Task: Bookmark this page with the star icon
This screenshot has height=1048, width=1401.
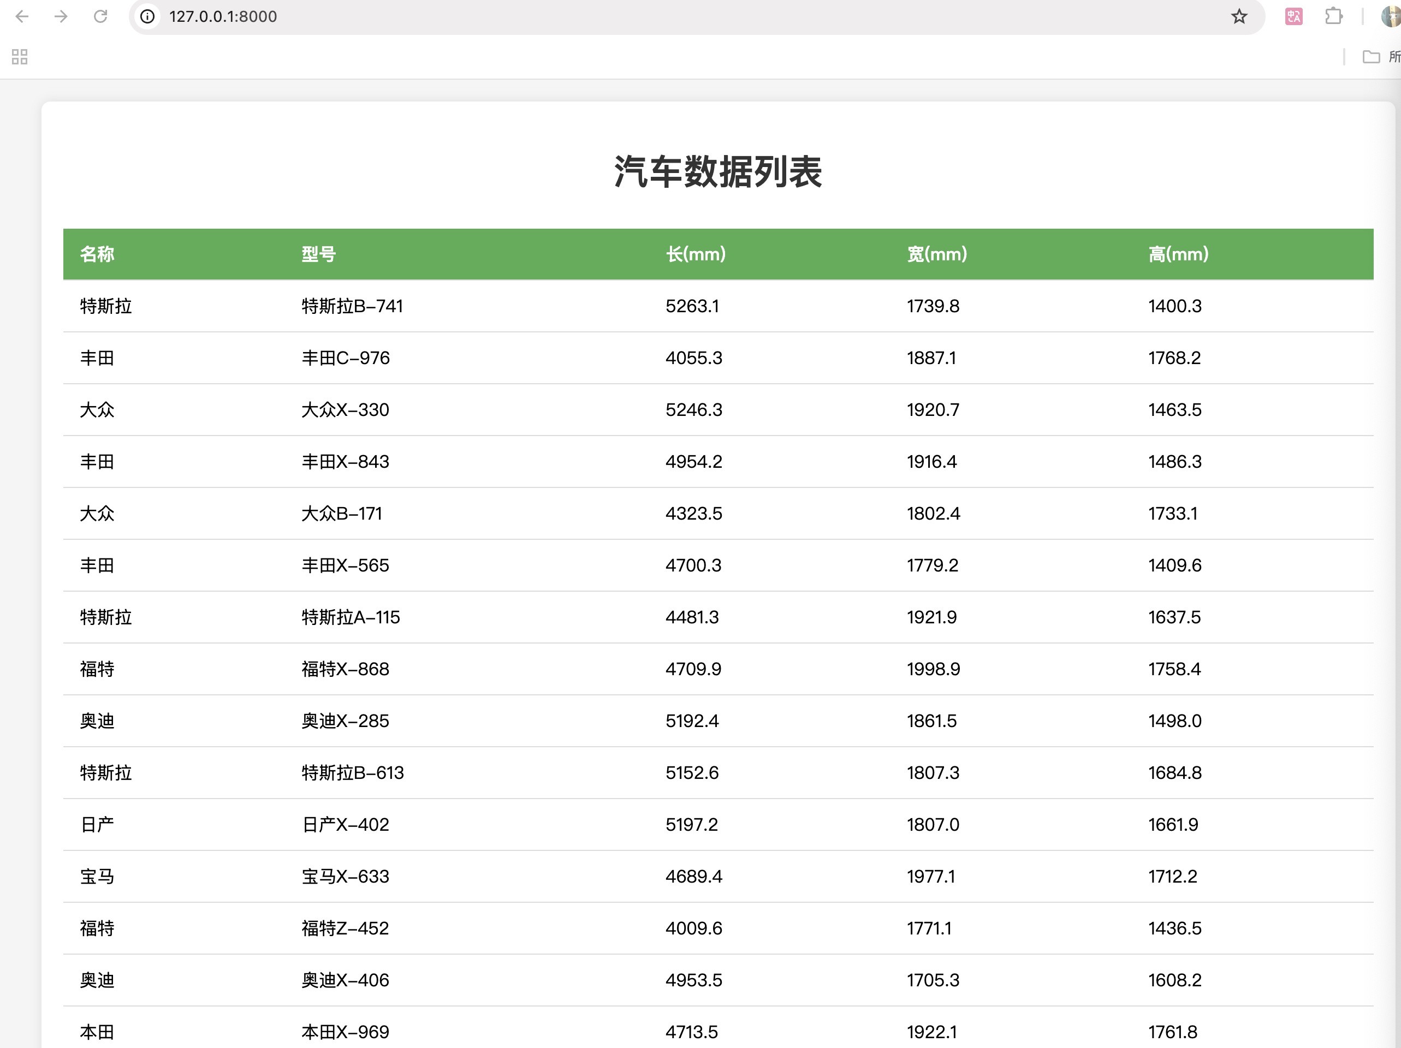Action: point(1239,16)
